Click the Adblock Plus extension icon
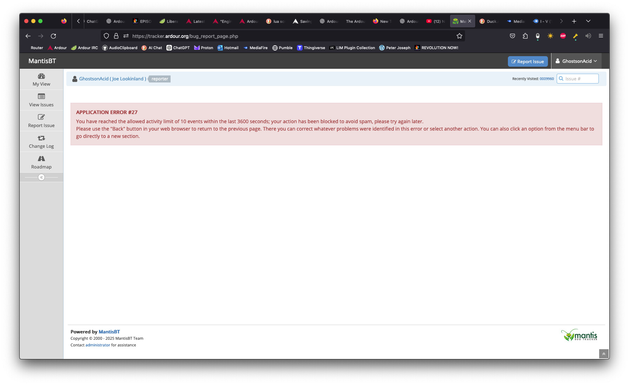The width and height of the screenshot is (629, 385). pyautogui.click(x=563, y=36)
